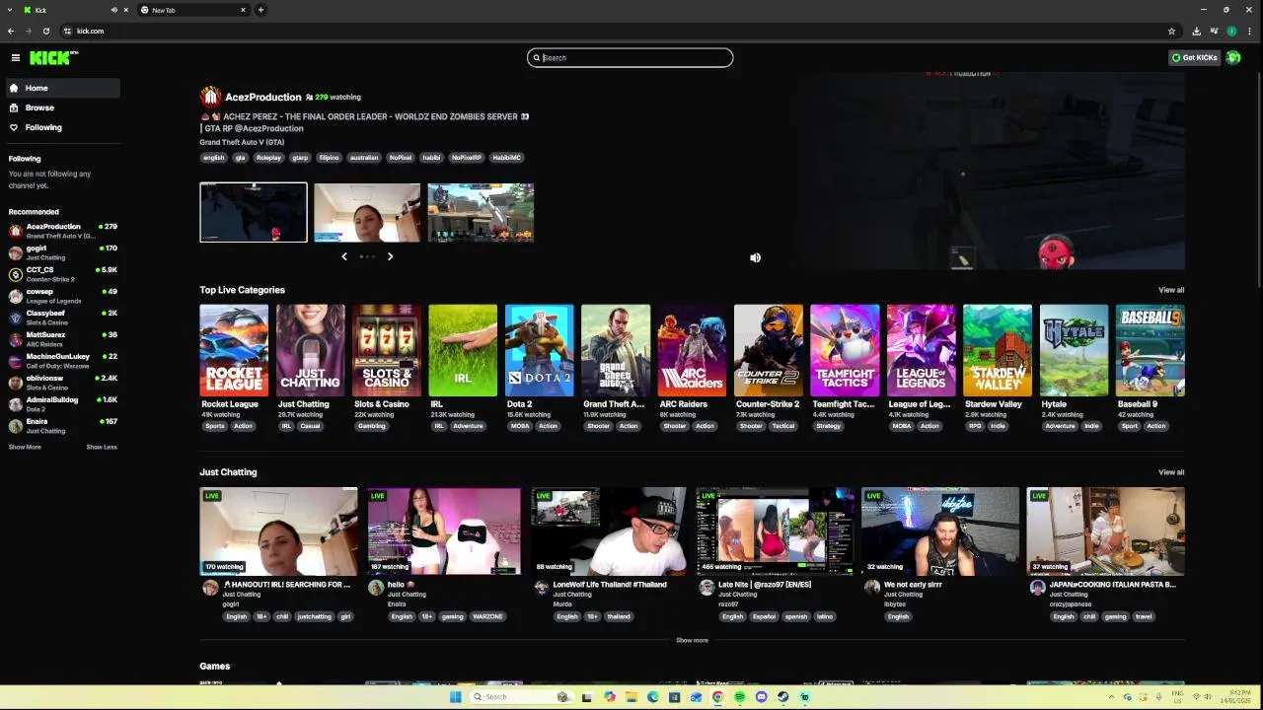This screenshot has height=710, width=1263.
Task: Open cowsep recommended channel
Action: click(x=62, y=296)
